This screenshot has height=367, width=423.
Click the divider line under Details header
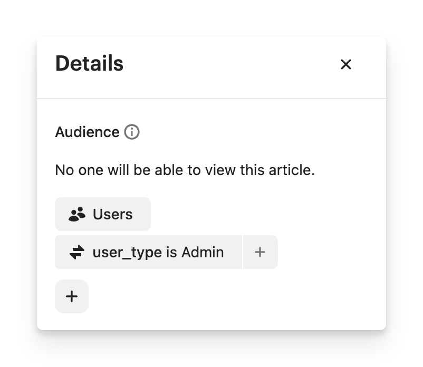(211, 99)
